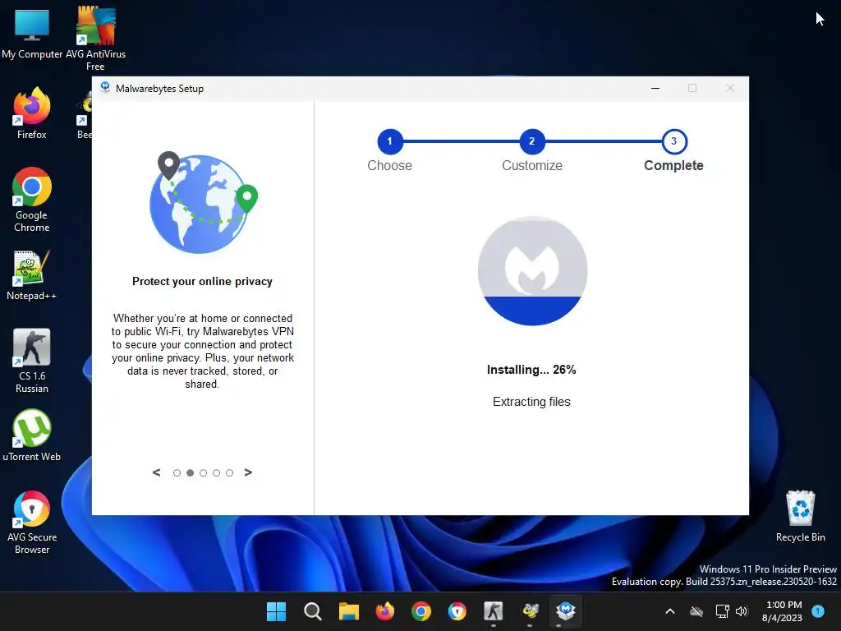
Task: Switch to the CS 1.6 taskbar icon
Action: (x=494, y=611)
